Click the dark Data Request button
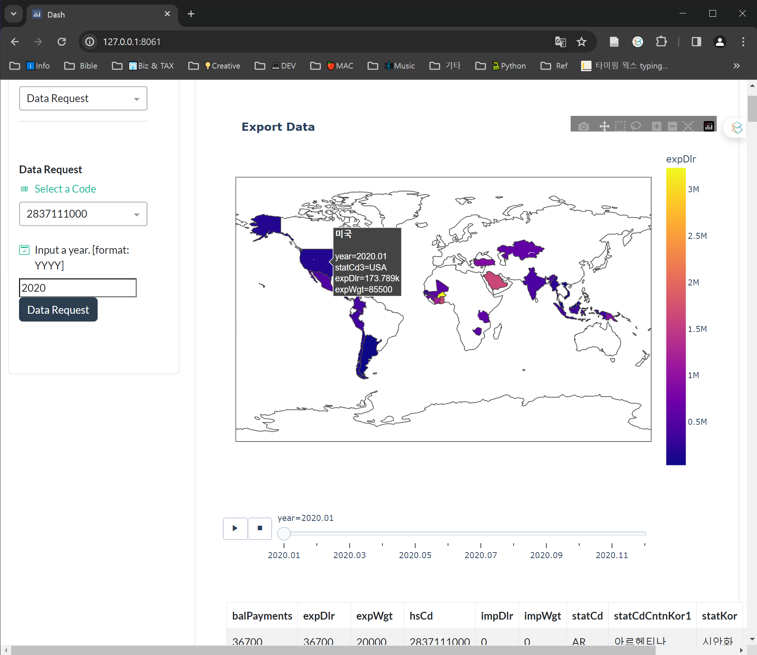Image resolution: width=757 pixels, height=655 pixels. click(x=58, y=310)
